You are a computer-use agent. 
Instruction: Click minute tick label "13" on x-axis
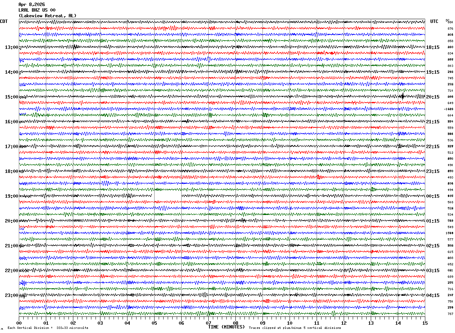coord(371,323)
